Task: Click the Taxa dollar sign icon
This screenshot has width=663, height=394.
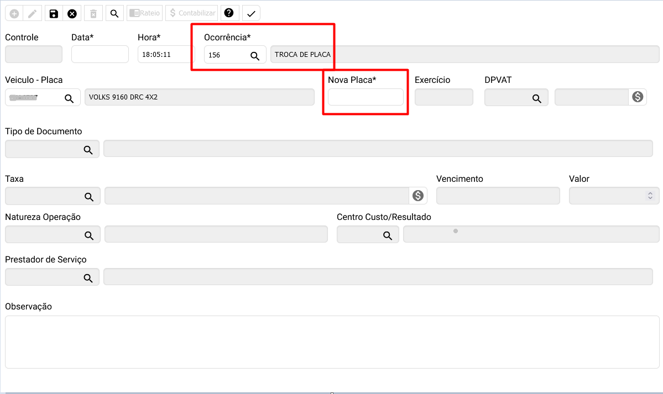Action: (418, 196)
